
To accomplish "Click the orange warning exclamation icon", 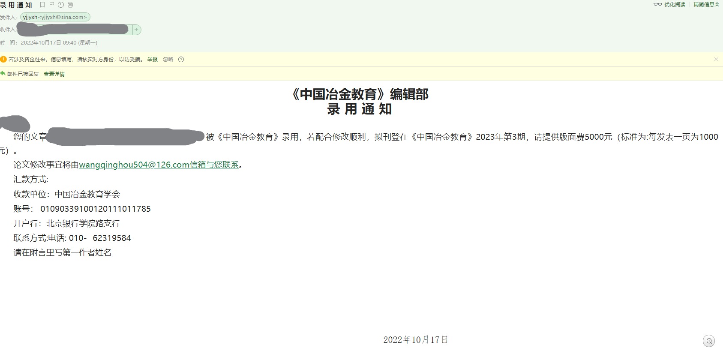I will (3, 59).
